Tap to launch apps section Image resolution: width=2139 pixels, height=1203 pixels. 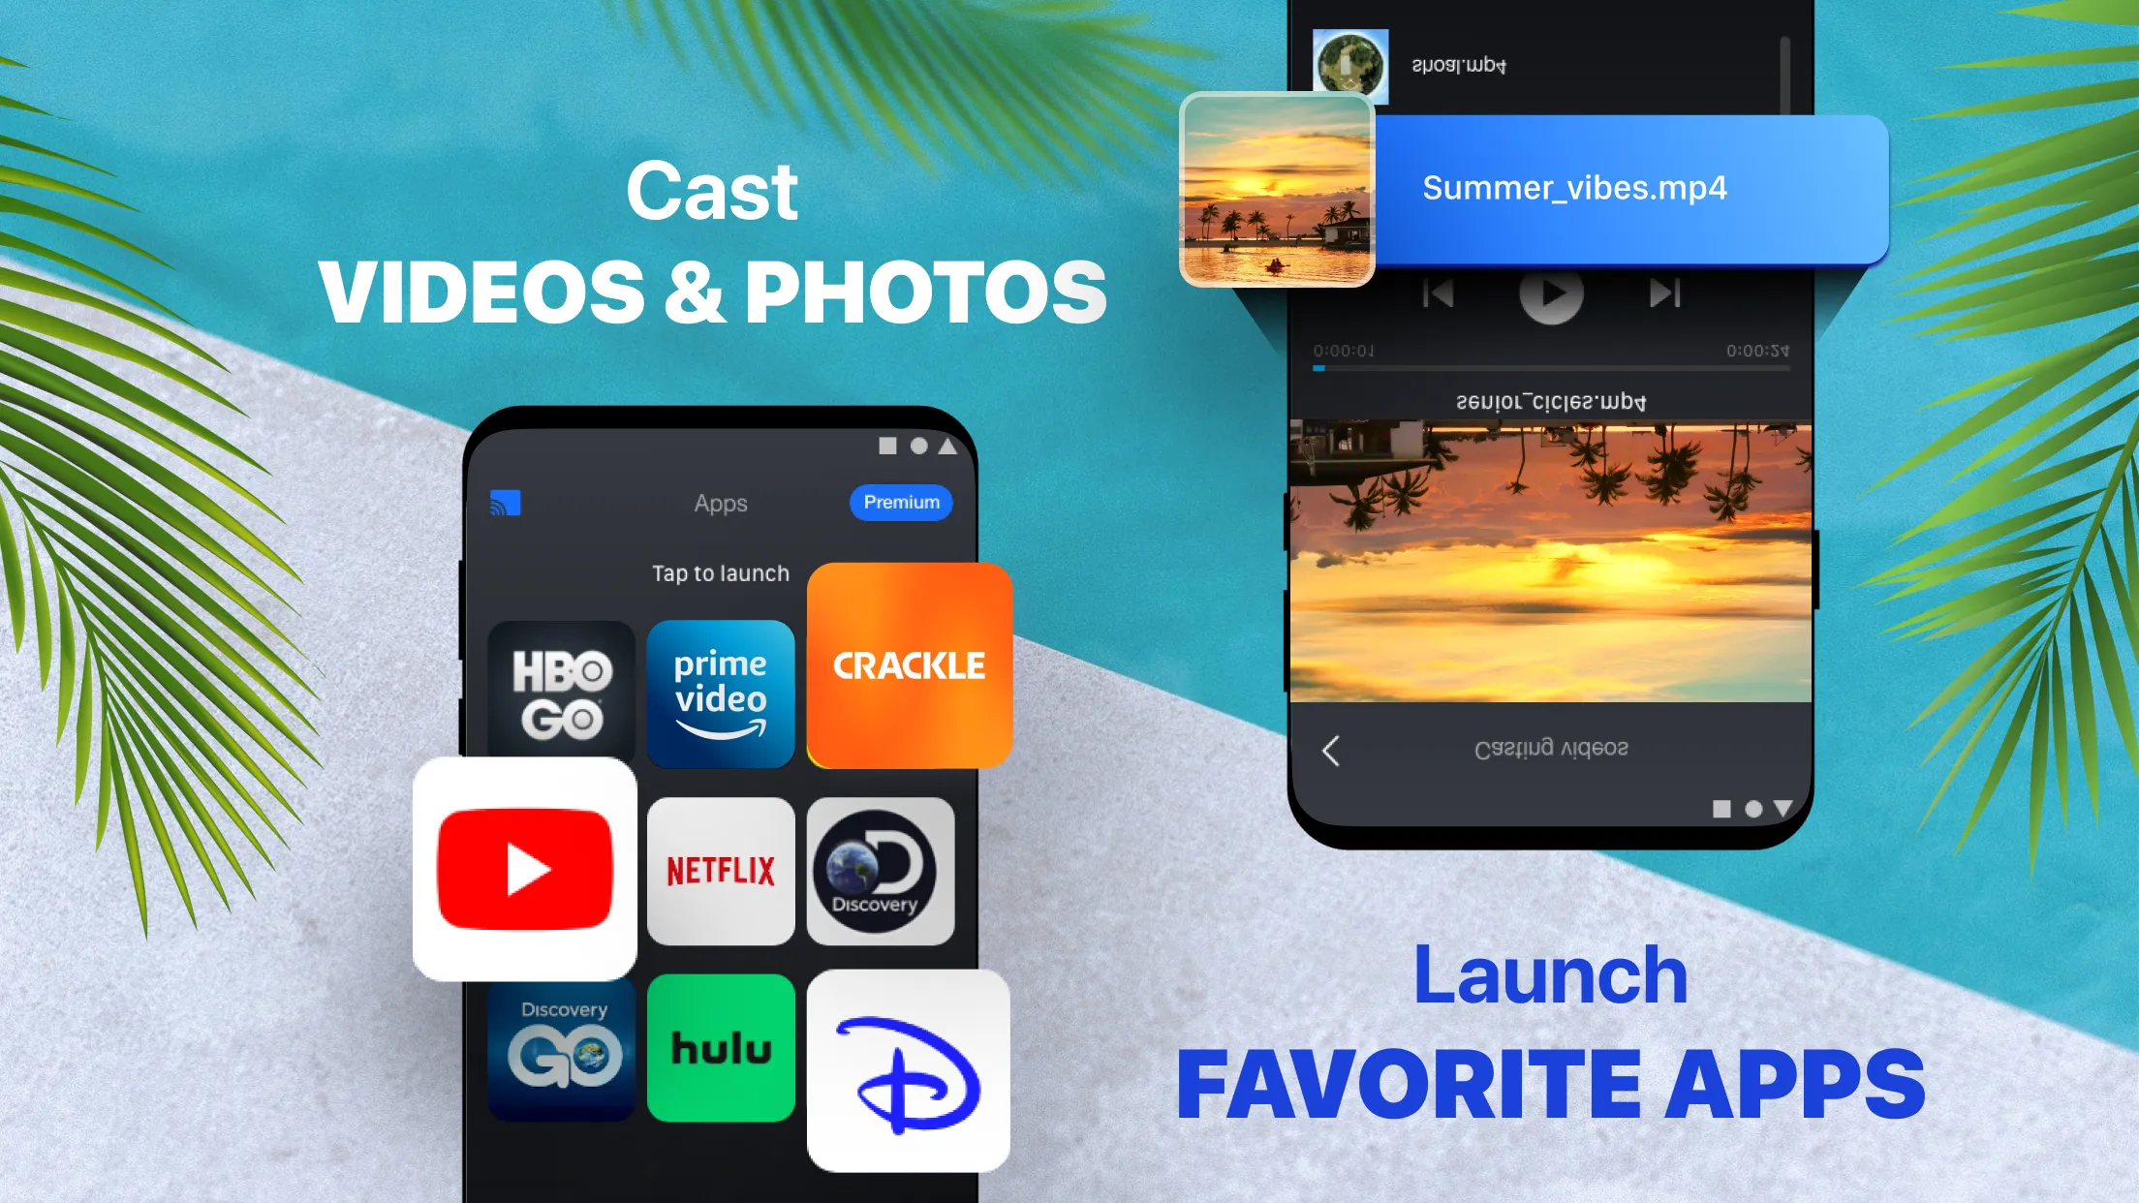pyautogui.click(x=720, y=572)
